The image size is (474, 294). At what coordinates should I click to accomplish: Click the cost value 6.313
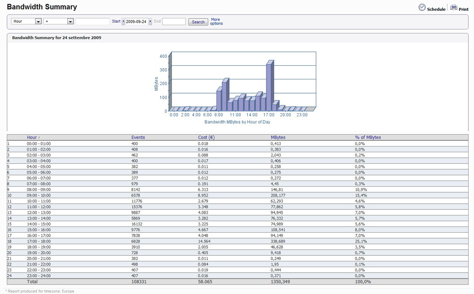tap(203, 190)
